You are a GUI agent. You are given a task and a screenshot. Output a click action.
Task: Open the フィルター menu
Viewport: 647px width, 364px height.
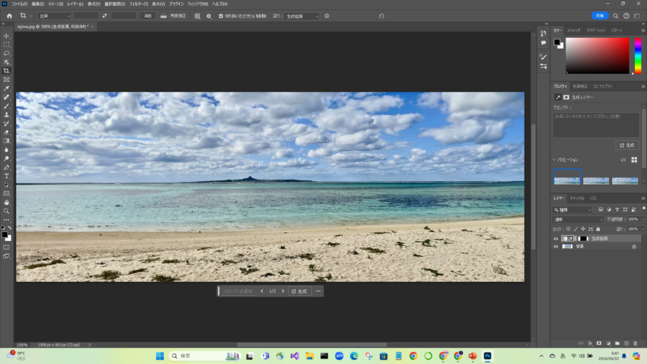click(138, 4)
